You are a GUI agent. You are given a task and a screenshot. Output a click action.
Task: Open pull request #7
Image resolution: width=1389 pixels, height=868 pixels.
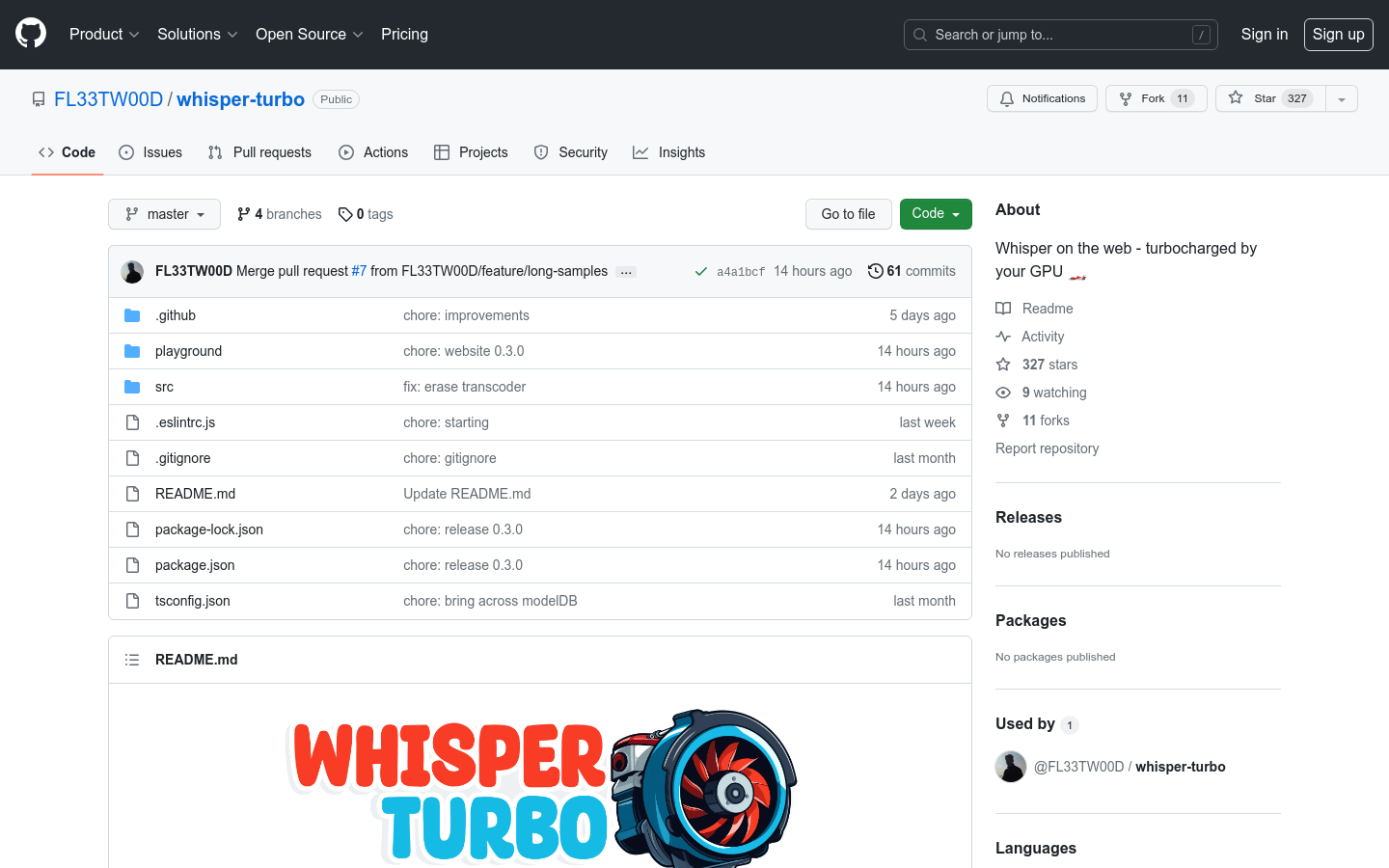[x=359, y=271]
